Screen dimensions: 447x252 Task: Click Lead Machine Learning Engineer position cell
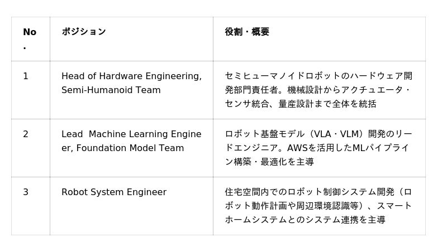(131, 148)
